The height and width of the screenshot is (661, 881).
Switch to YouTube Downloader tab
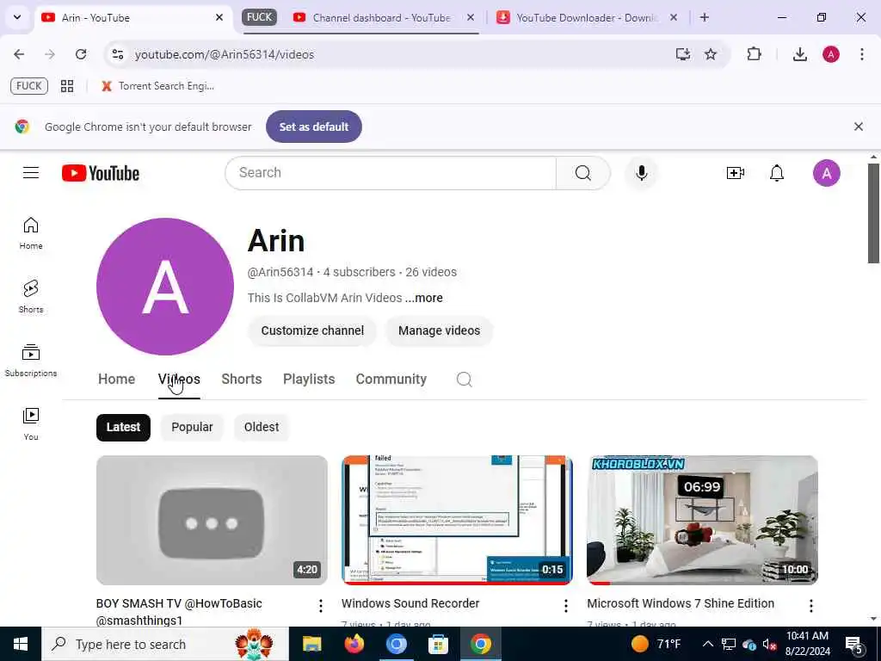[587, 17]
